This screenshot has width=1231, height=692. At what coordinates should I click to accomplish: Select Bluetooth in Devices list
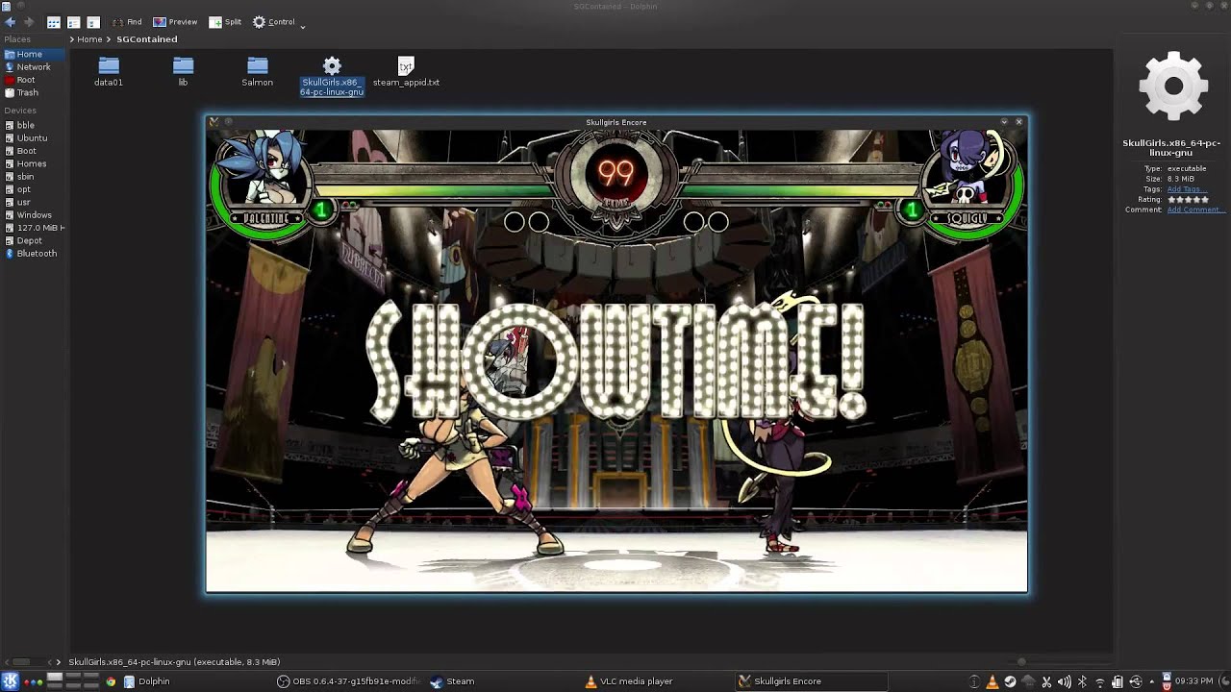point(34,254)
